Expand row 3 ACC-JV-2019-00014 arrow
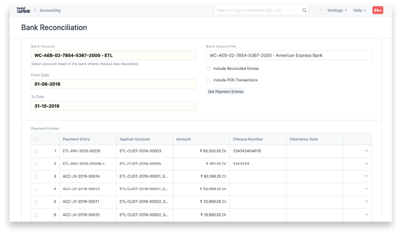Image resolution: width=401 pixels, height=235 pixels. [x=366, y=176]
